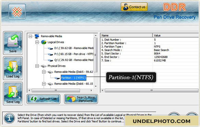Click the drive icon beside Q:\ entry
This screenshot has height=127, width=200.
(50, 60)
